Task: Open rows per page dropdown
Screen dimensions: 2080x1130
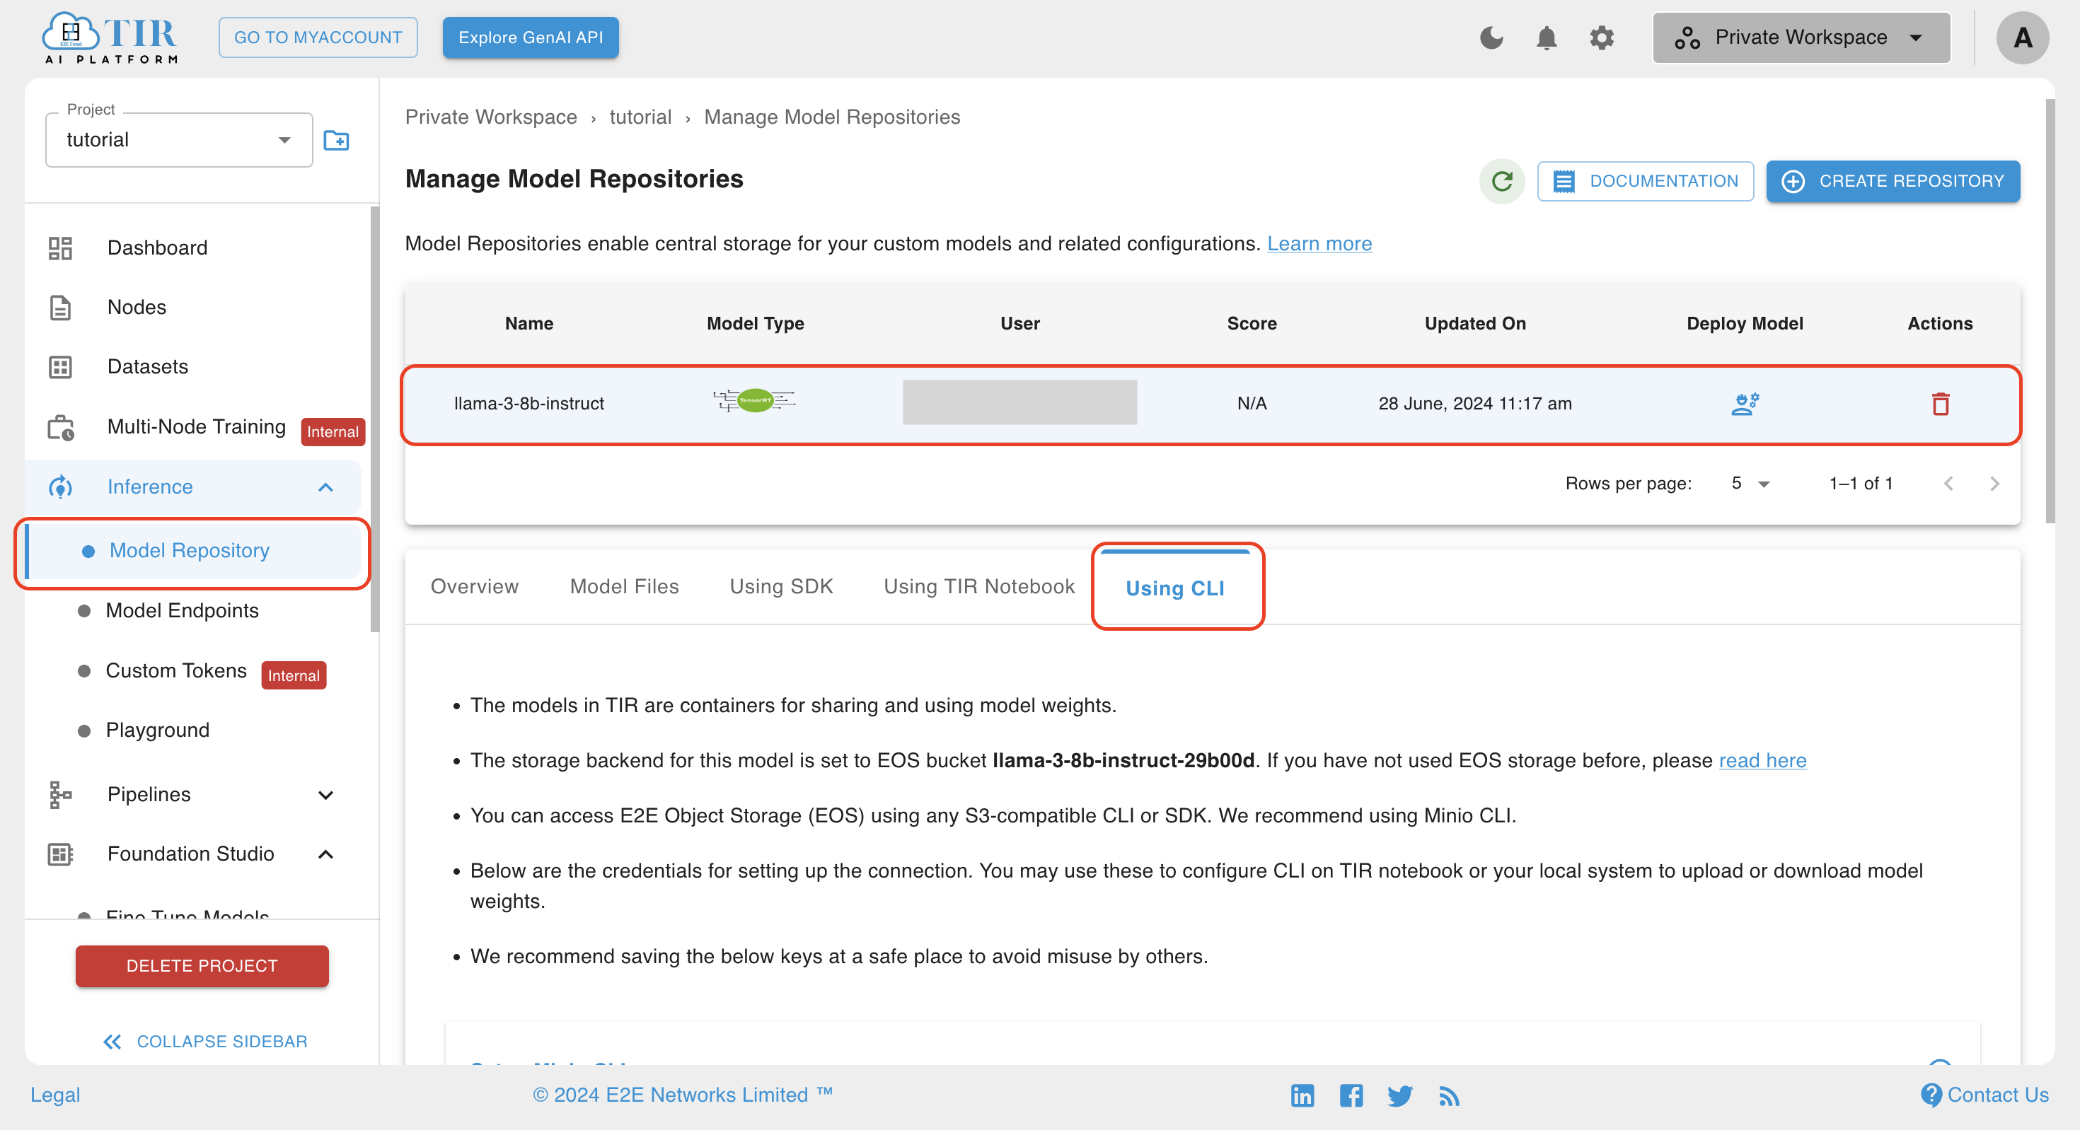Action: tap(1750, 484)
